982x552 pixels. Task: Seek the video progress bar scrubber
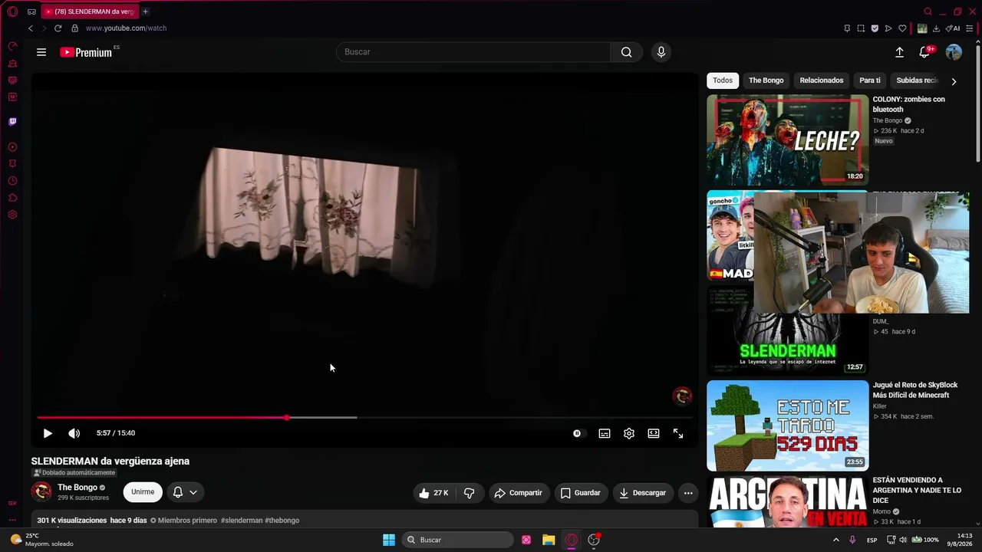(x=286, y=418)
